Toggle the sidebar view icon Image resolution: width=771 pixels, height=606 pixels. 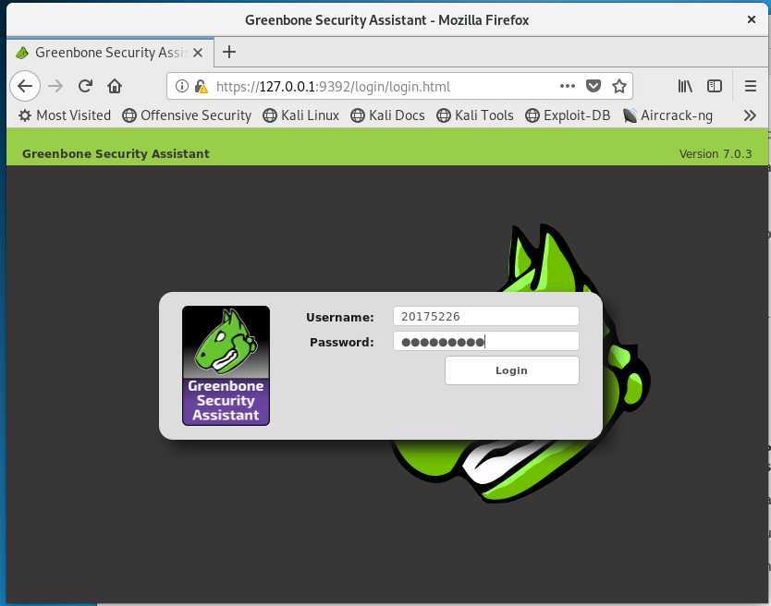[x=715, y=87]
